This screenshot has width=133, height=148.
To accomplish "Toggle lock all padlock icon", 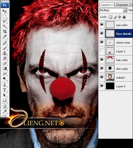I will [x=124, y=17].
